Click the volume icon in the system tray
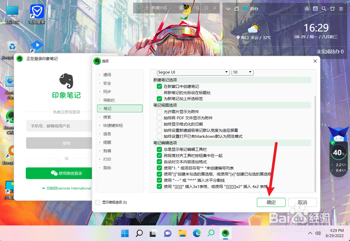Viewport: 350px width, 241px height. [x=318, y=233]
